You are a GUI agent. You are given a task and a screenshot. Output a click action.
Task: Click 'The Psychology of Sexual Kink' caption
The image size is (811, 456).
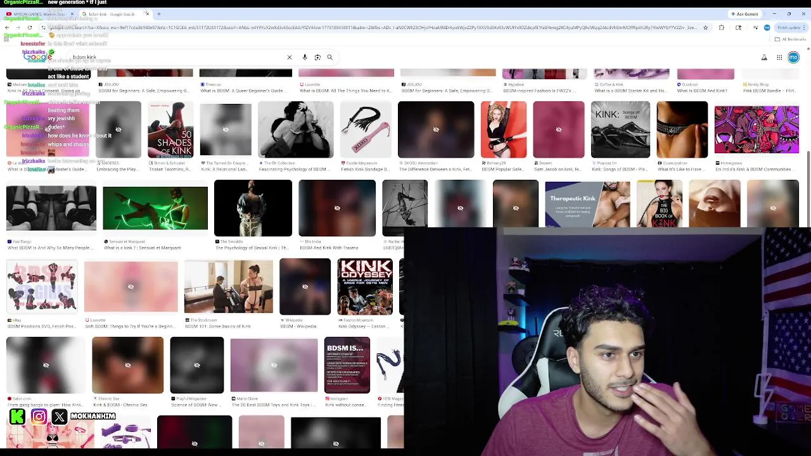252,248
